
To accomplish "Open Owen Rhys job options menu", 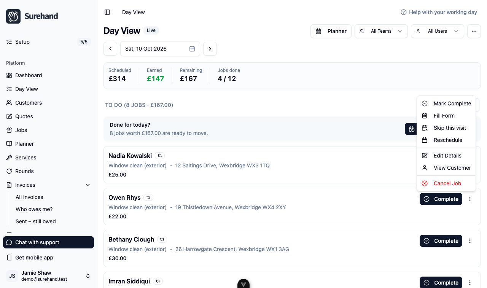I will click(470, 199).
